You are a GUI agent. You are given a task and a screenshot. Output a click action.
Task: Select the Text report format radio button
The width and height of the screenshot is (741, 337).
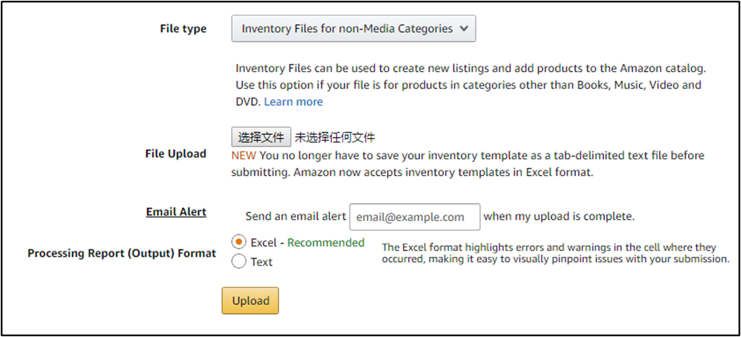(x=239, y=262)
